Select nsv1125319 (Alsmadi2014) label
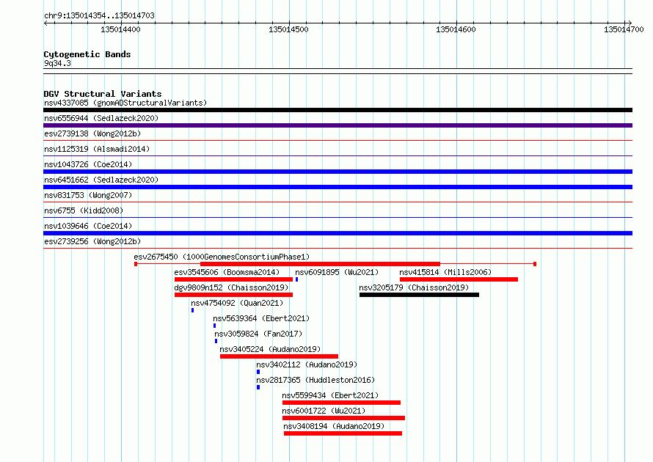The width and height of the screenshot is (653, 462). pos(97,149)
